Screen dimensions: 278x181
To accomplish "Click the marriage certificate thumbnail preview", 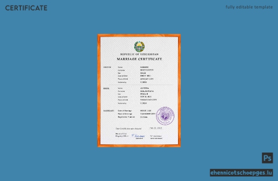I will (139, 90).
